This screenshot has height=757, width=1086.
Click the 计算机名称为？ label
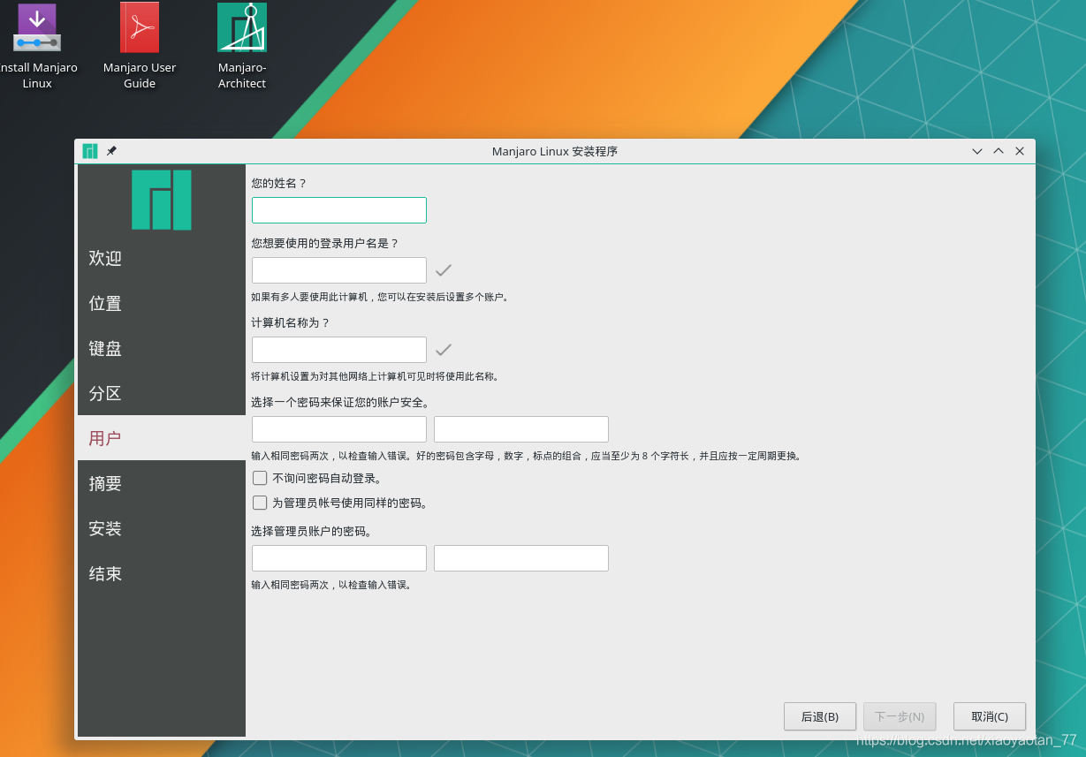(291, 322)
